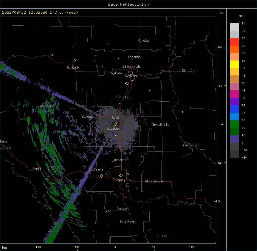Click the RockyMH label
257x251 pixels.
73,68
